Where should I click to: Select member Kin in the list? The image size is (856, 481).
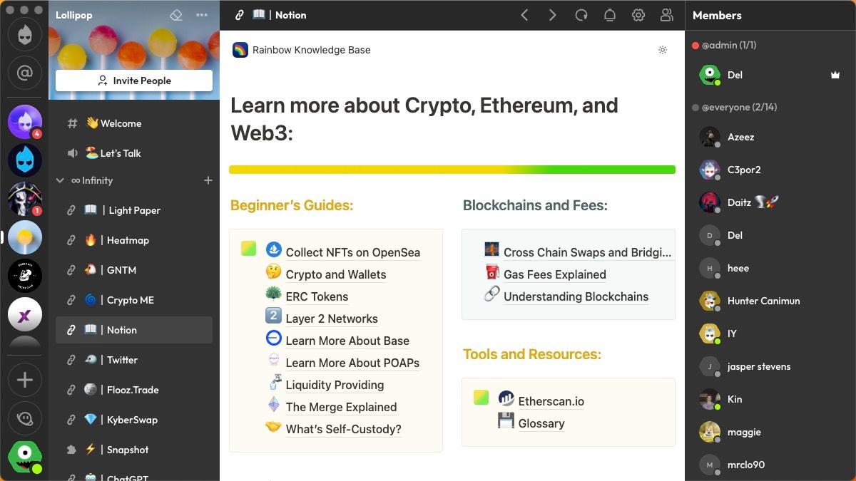770,399
